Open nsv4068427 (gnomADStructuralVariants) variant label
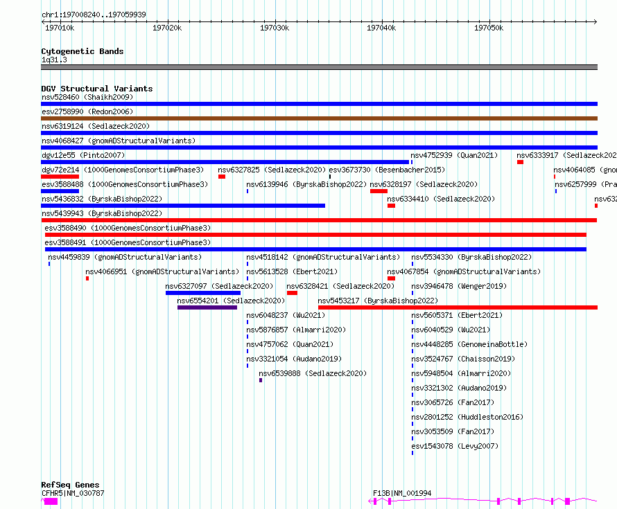This screenshot has height=509, width=617. 119,141
